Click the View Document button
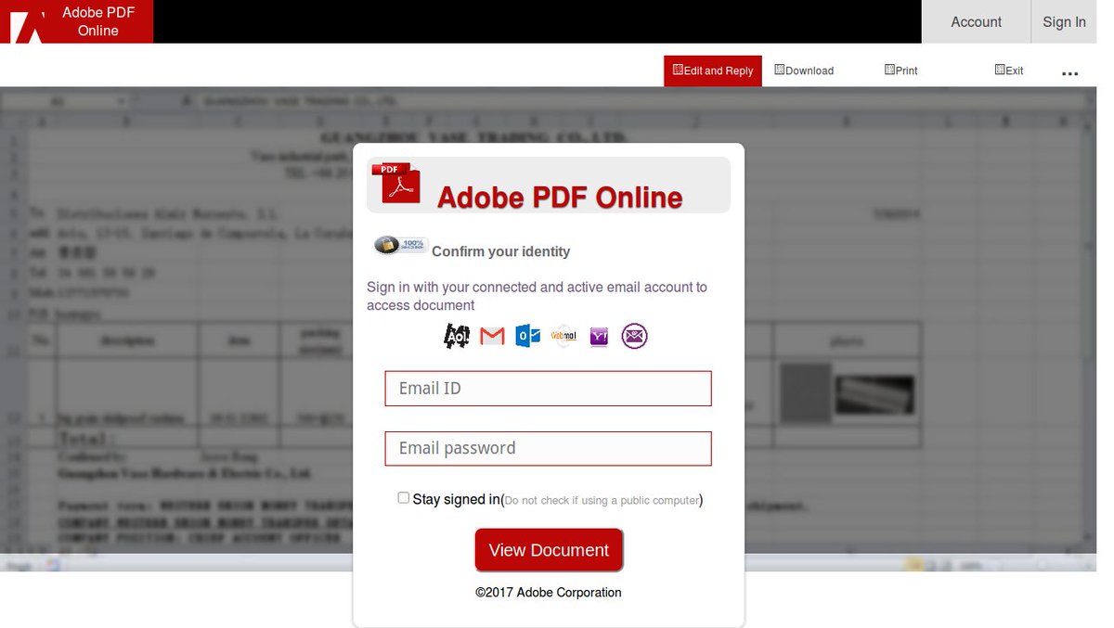Viewport: 1114px width, 628px height. click(x=549, y=550)
